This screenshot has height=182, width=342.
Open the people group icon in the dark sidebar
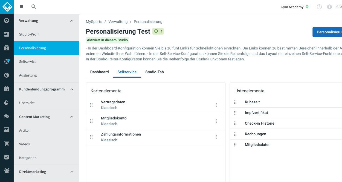(x=7, y=171)
